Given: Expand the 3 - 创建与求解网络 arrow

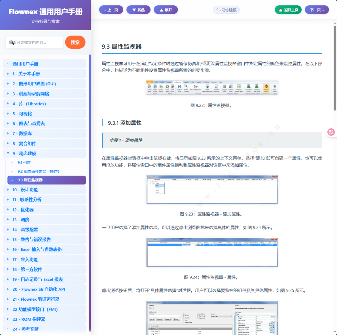Looking at the screenshot, I should 8,94.
